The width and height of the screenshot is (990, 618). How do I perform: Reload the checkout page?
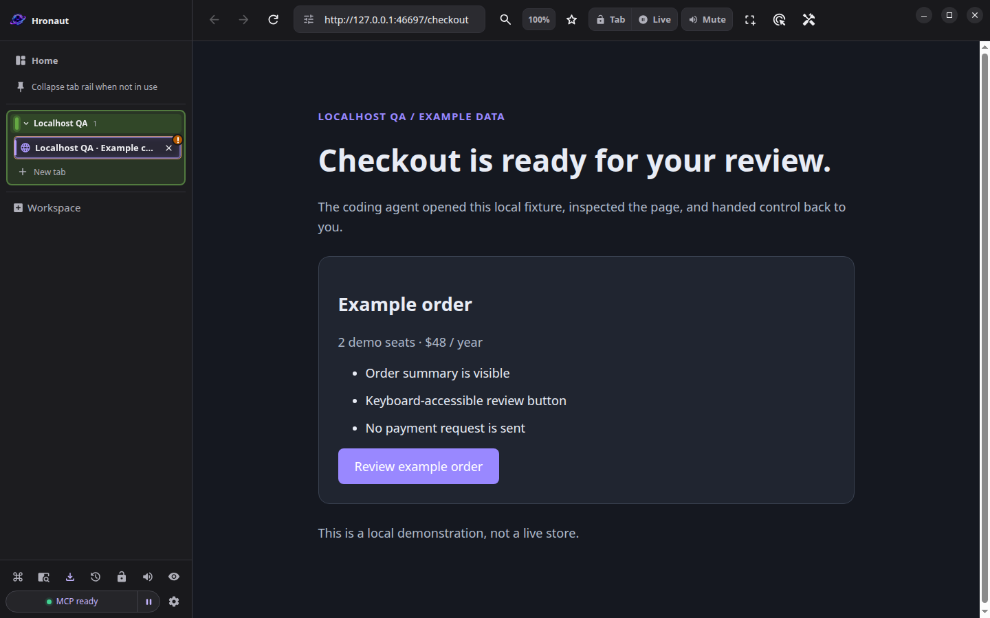pyautogui.click(x=273, y=19)
